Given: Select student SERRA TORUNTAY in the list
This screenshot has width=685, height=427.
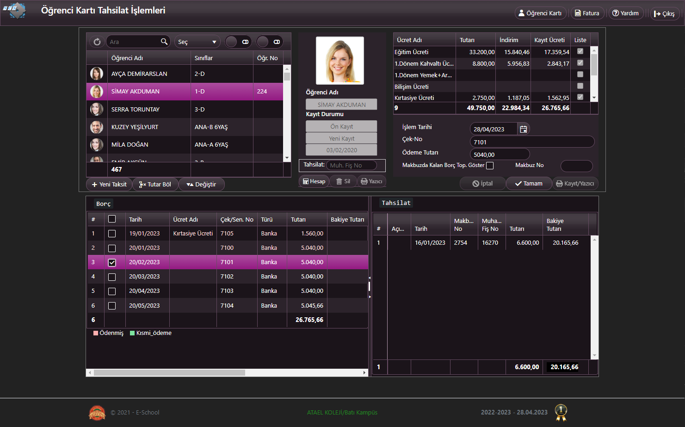Looking at the screenshot, I should [x=135, y=109].
